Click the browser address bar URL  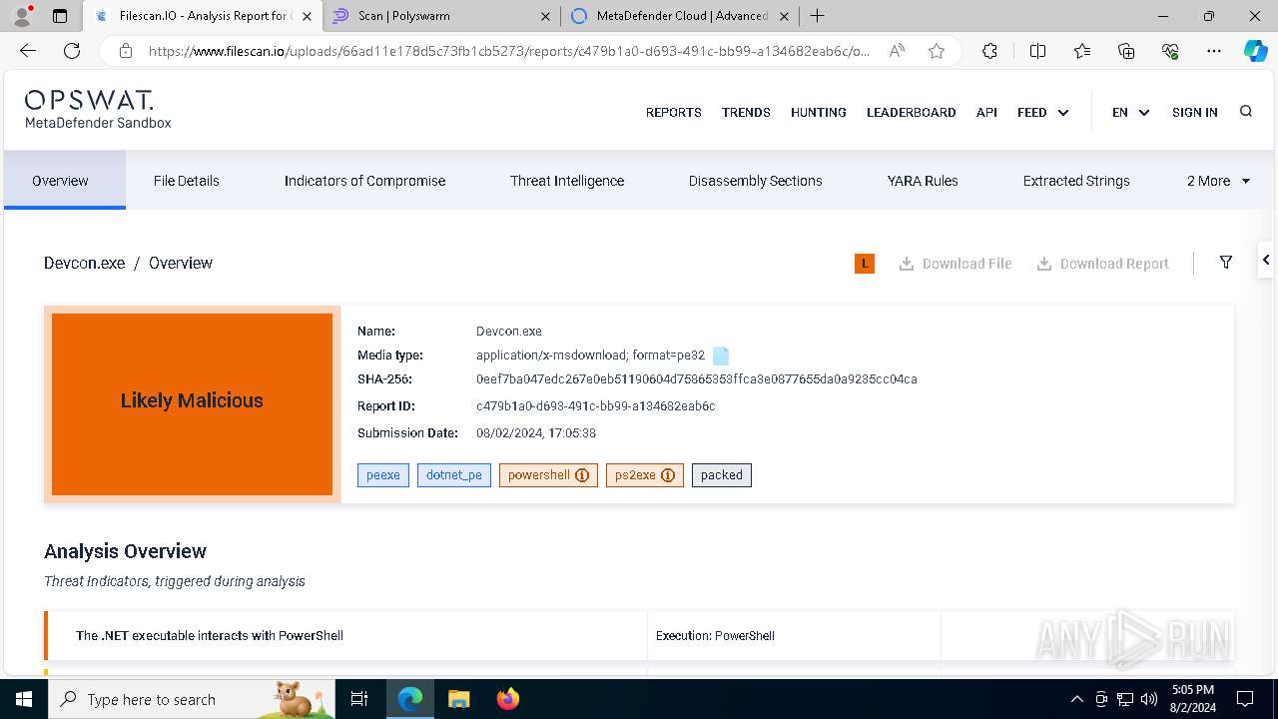509,51
